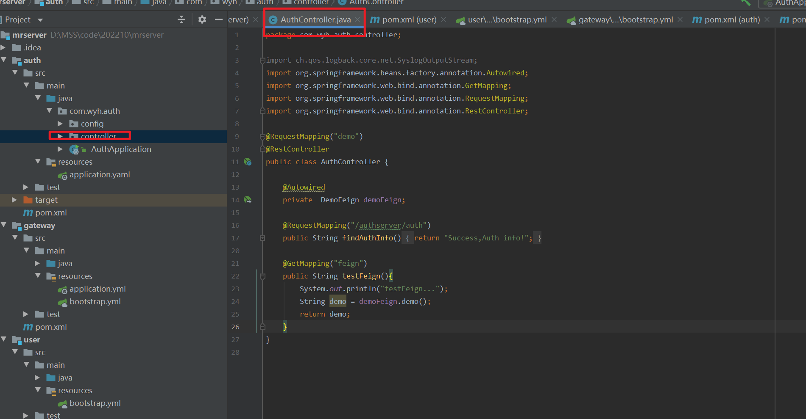The height and width of the screenshot is (419, 806).
Task: Select the mrserver project root
Action: [x=29, y=35]
